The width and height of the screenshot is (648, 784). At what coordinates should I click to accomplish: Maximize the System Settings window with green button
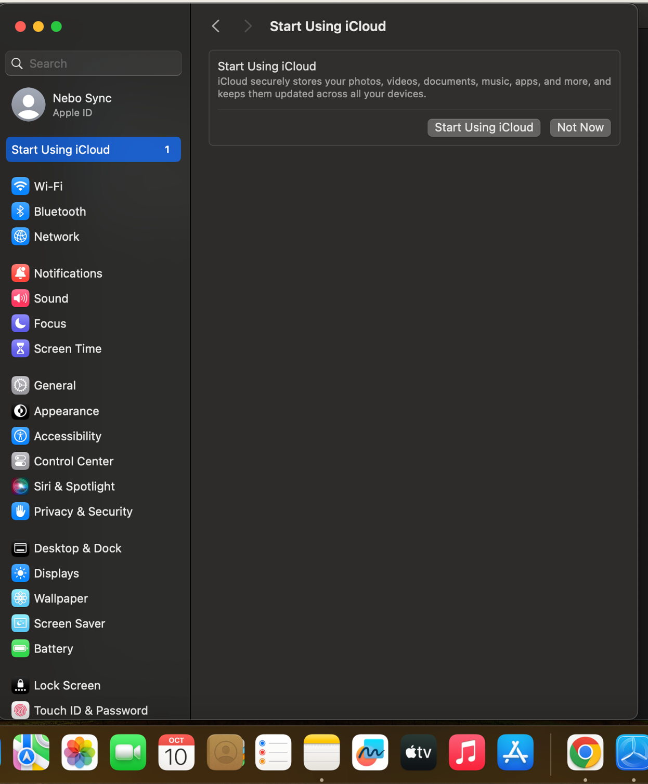tap(57, 27)
